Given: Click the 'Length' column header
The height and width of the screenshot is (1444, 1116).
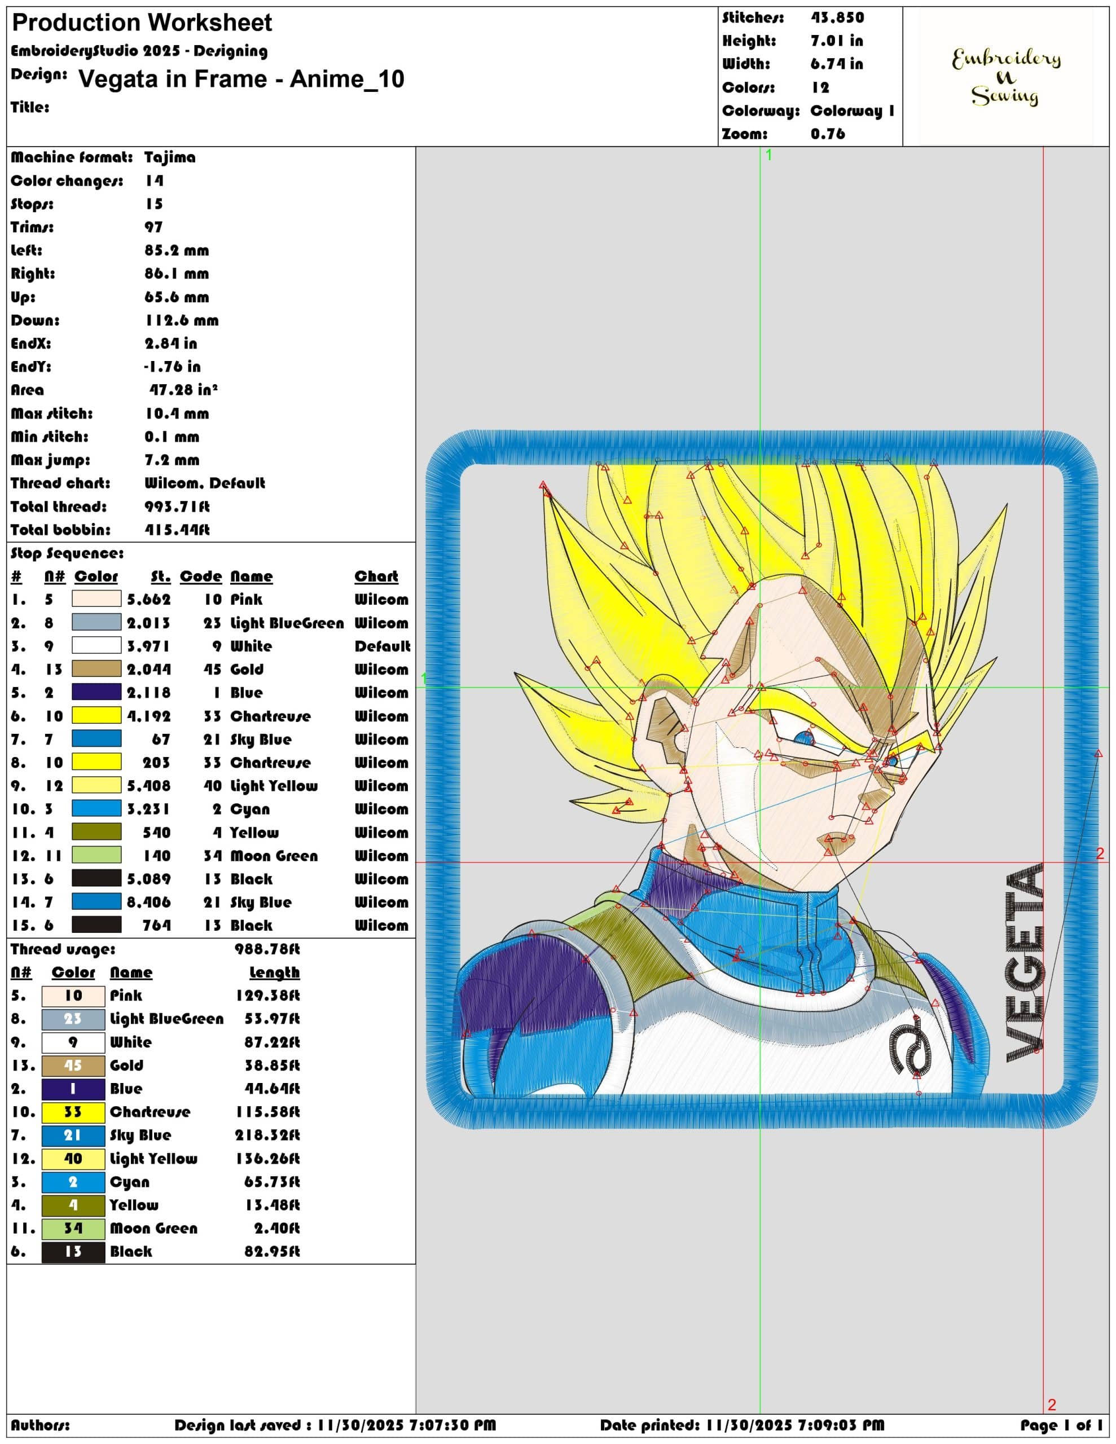Looking at the screenshot, I should tap(275, 972).
